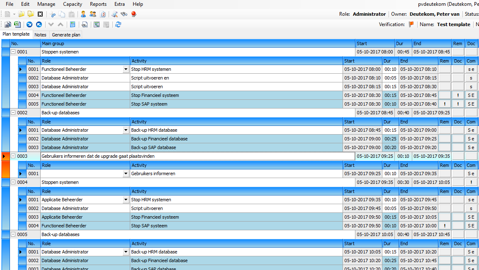479x270 pixels.
Task: Click the two users group icon
Action: coord(93,14)
